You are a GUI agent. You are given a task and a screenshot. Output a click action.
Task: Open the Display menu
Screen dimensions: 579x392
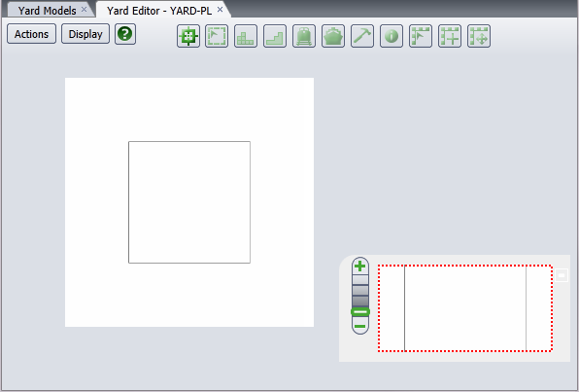(x=85, y=34)
